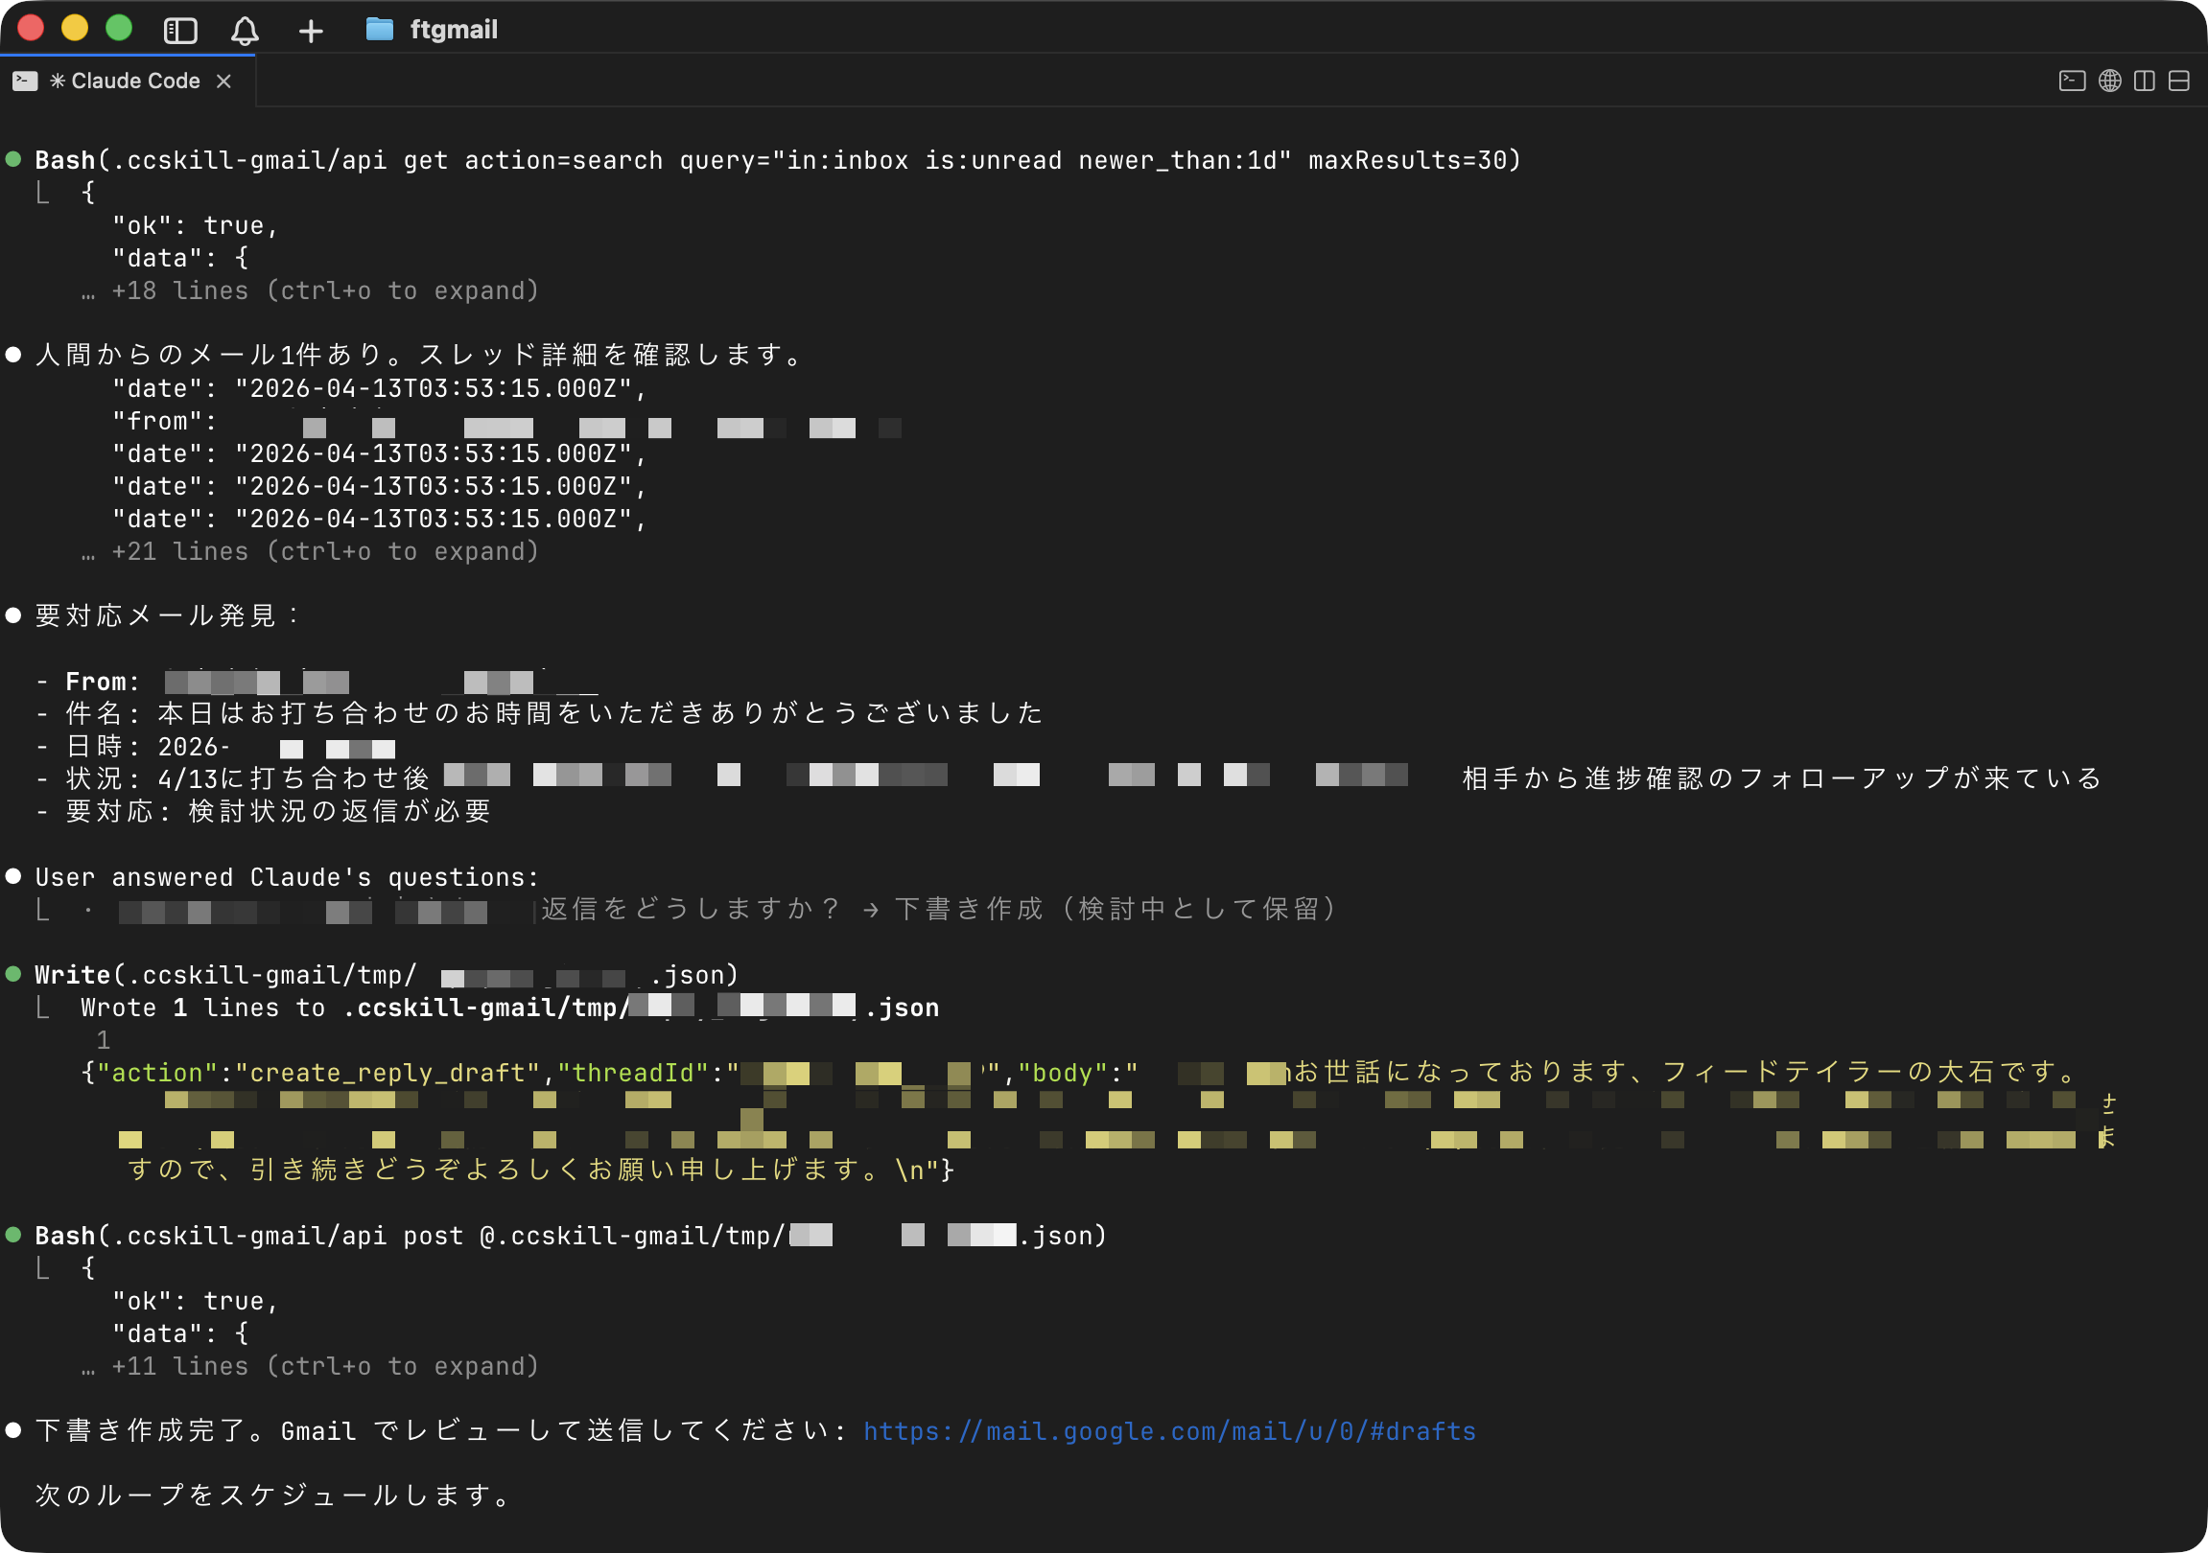Close the Claude Code tab
The image size is (2208, 1553).
tap(224, 81)
